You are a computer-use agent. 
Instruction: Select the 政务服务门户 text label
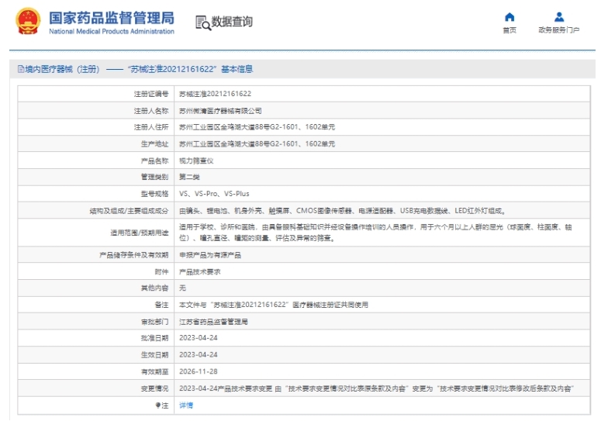(x=558, y=30)
